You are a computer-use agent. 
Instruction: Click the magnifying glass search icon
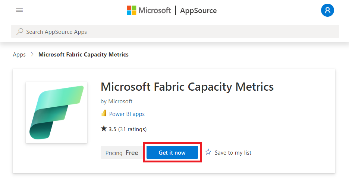pos(20,32)
